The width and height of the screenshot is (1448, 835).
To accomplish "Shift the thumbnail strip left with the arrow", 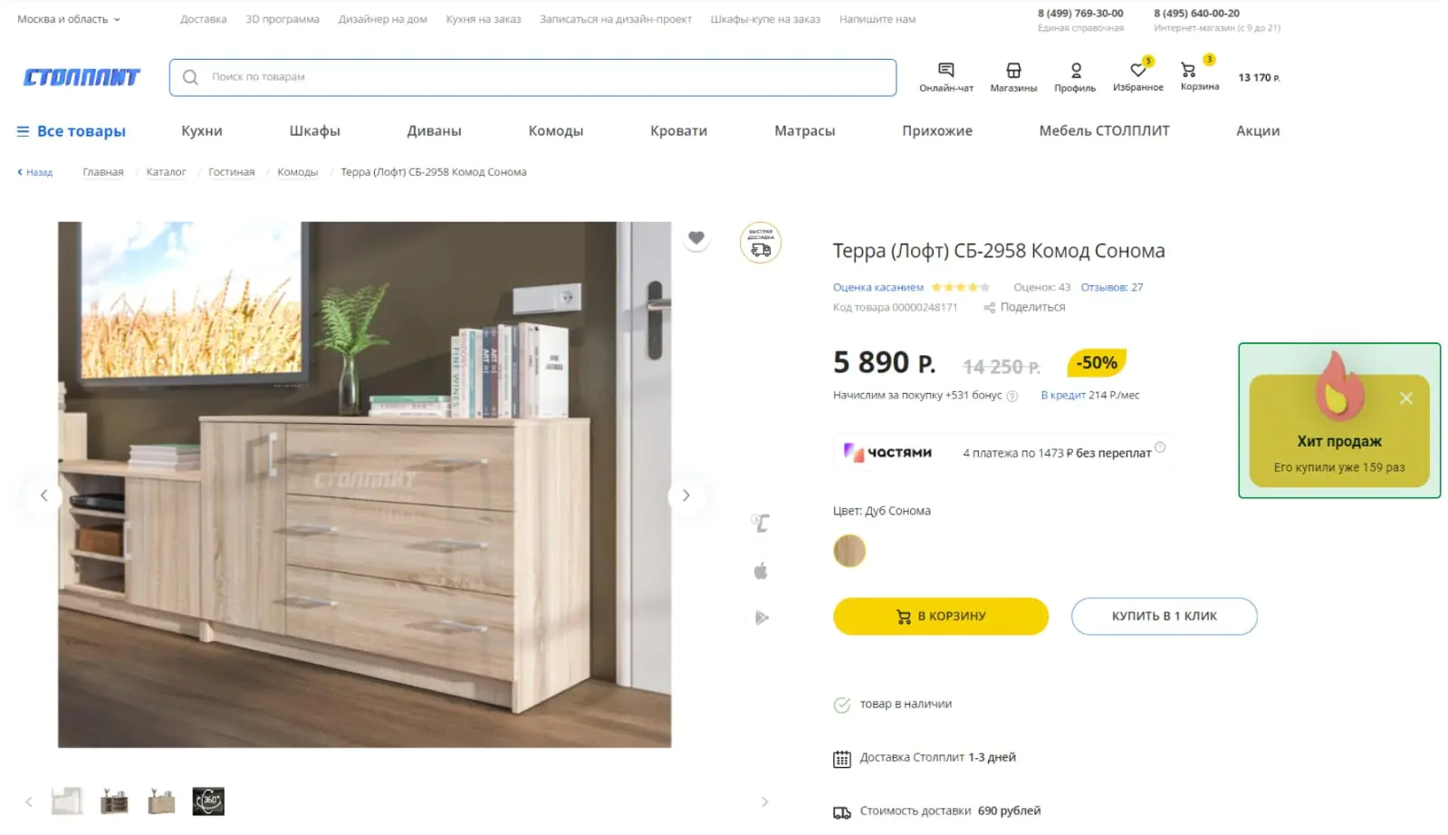I will (x=29, y=801).
